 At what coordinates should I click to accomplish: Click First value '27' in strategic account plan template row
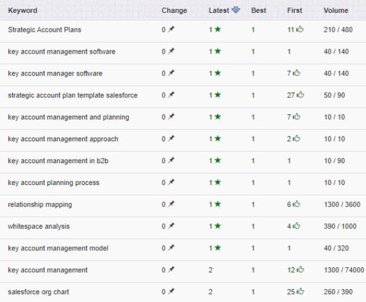[x=291, y=96]
